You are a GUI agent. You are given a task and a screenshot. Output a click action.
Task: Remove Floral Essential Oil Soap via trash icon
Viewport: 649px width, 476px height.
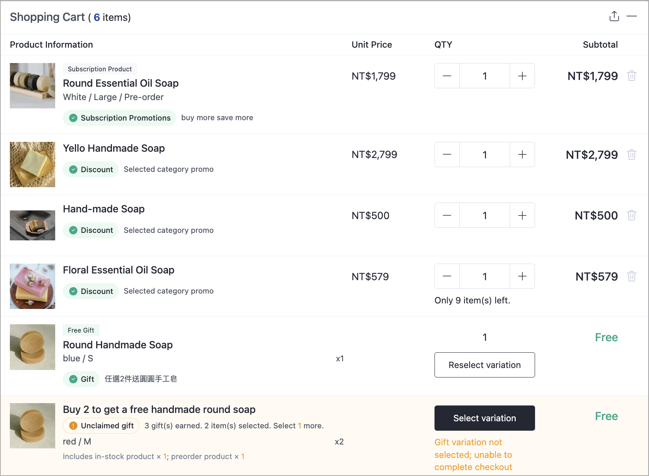(x=632, y=276)
